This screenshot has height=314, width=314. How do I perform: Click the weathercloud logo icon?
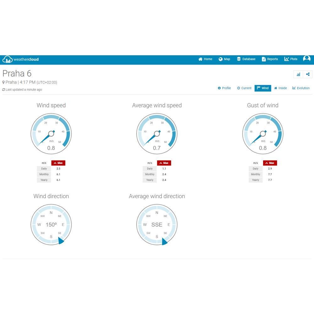tap(8, 59)
